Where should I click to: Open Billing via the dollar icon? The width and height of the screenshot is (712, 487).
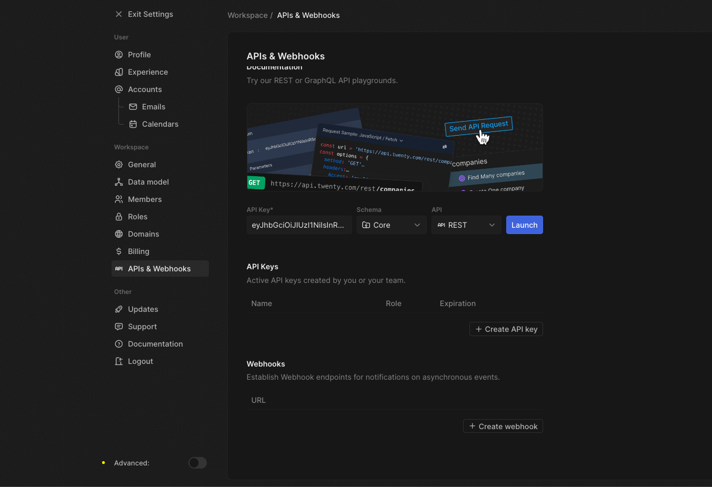point(118,251)
